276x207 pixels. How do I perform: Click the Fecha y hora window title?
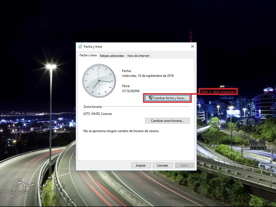(93, 47)
